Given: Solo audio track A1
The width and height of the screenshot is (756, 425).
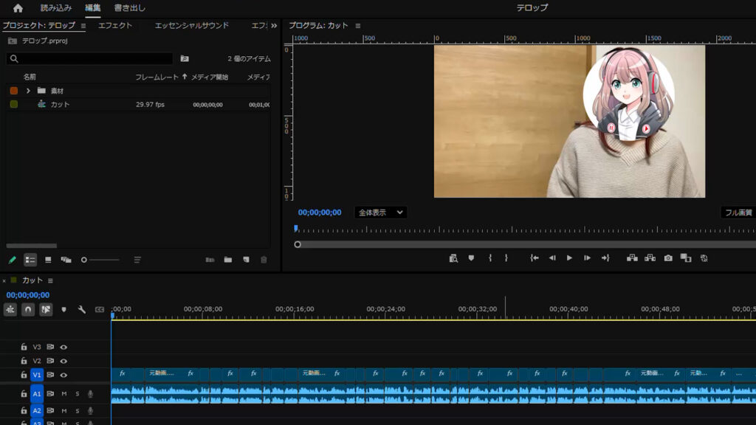Looking at the screenshot, I should 77,394.
